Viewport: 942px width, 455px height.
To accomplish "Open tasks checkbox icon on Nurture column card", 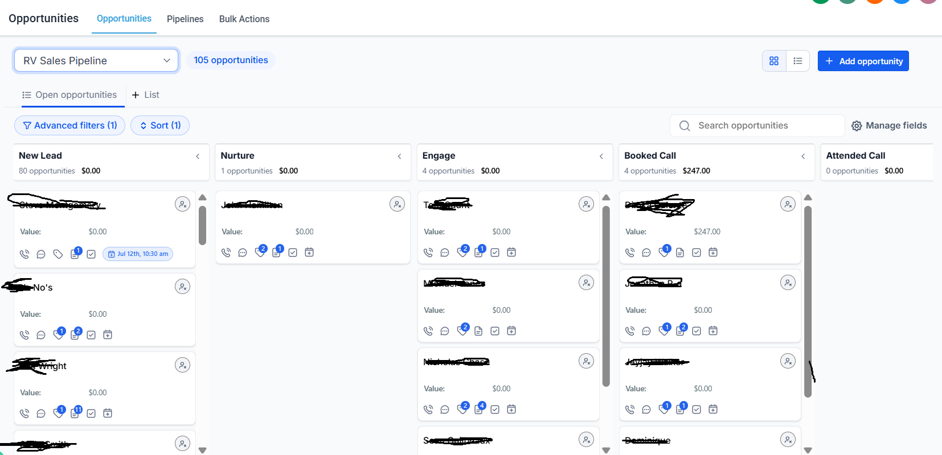I will coord(293,253).
